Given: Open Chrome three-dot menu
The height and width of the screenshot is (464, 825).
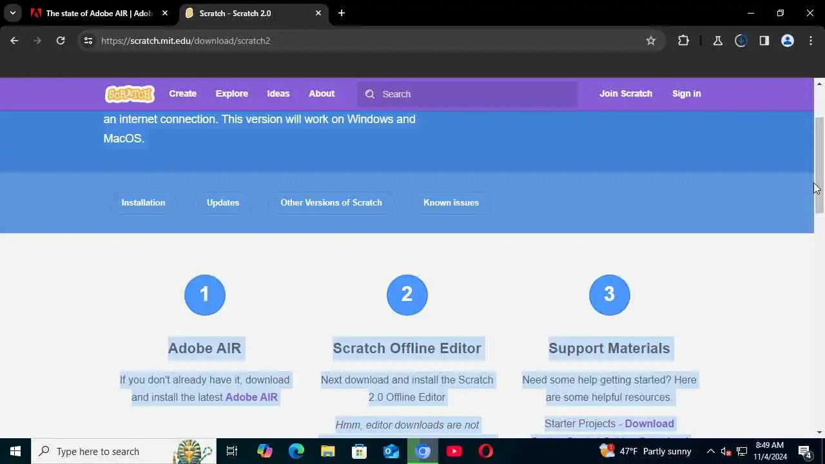Looking at the screenshot, I should (811, 41).
